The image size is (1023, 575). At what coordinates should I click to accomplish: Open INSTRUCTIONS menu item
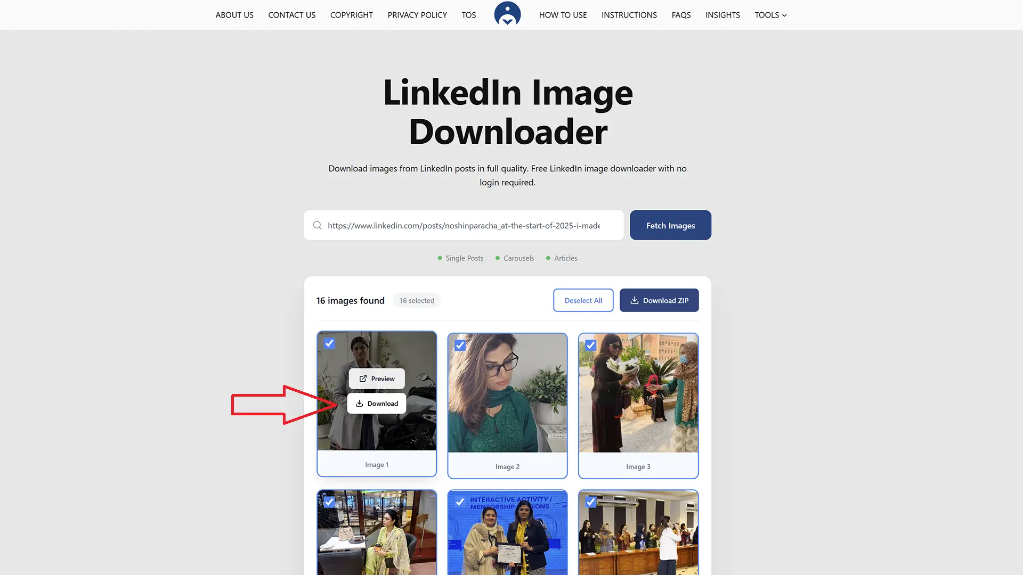(629, 15)
